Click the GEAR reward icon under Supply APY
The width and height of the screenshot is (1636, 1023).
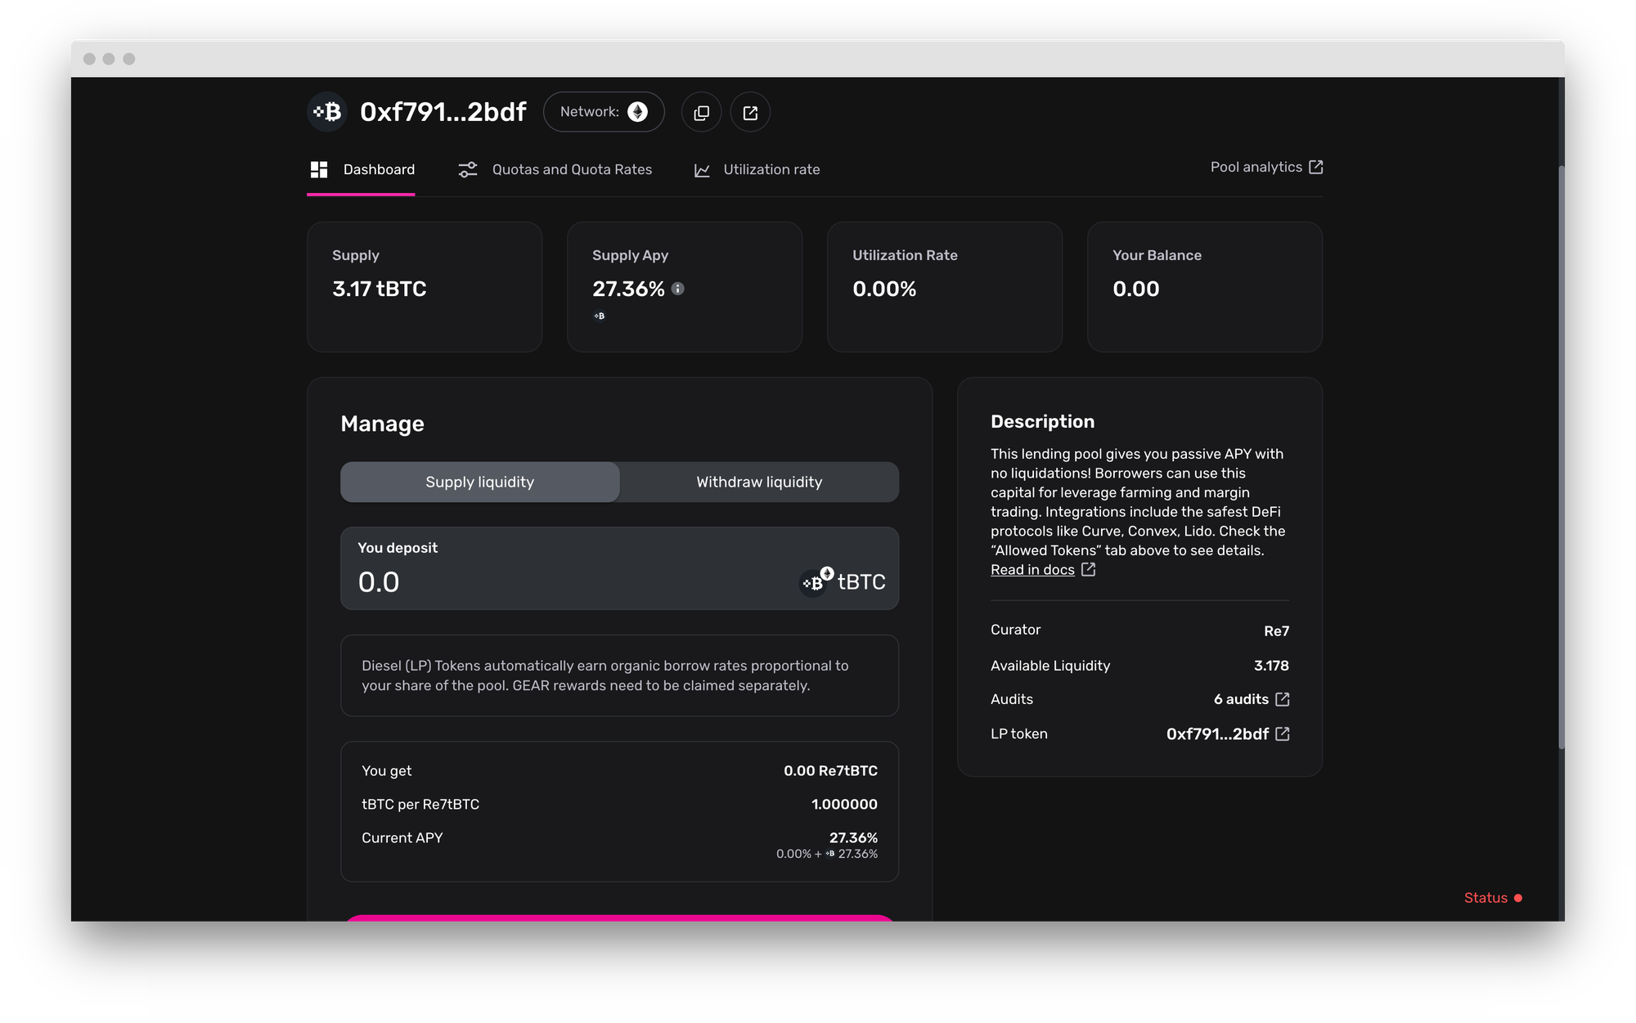[x=600, y=316]
